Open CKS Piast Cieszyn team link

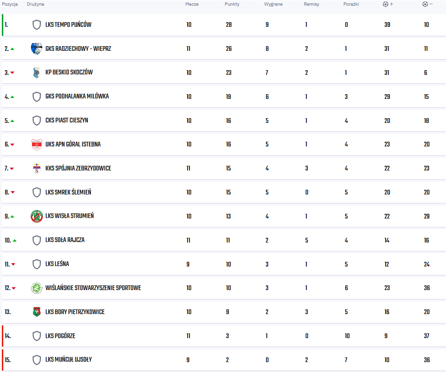click(x=66, y=121)
